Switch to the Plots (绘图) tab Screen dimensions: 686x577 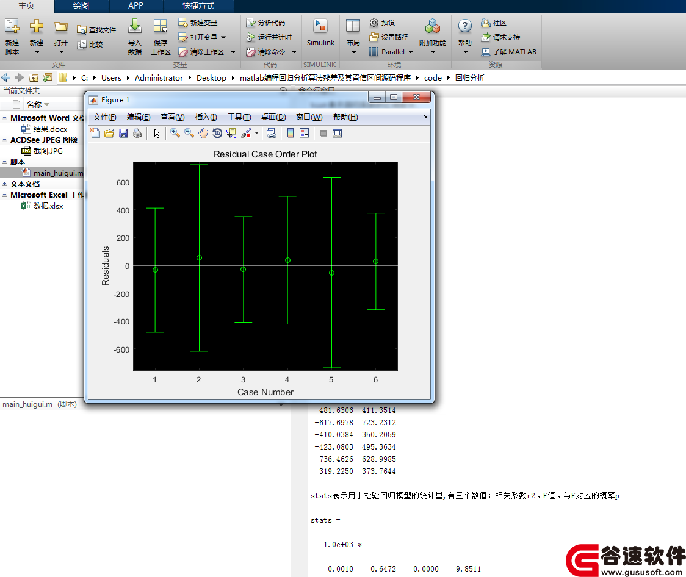pos(81,5)
